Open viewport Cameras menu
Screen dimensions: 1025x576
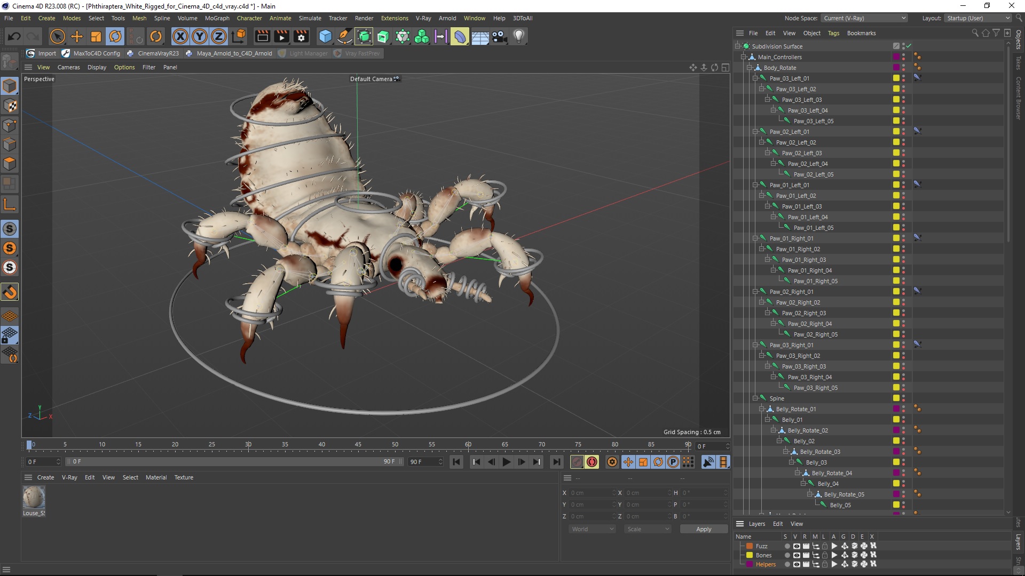tap(68, 67)
